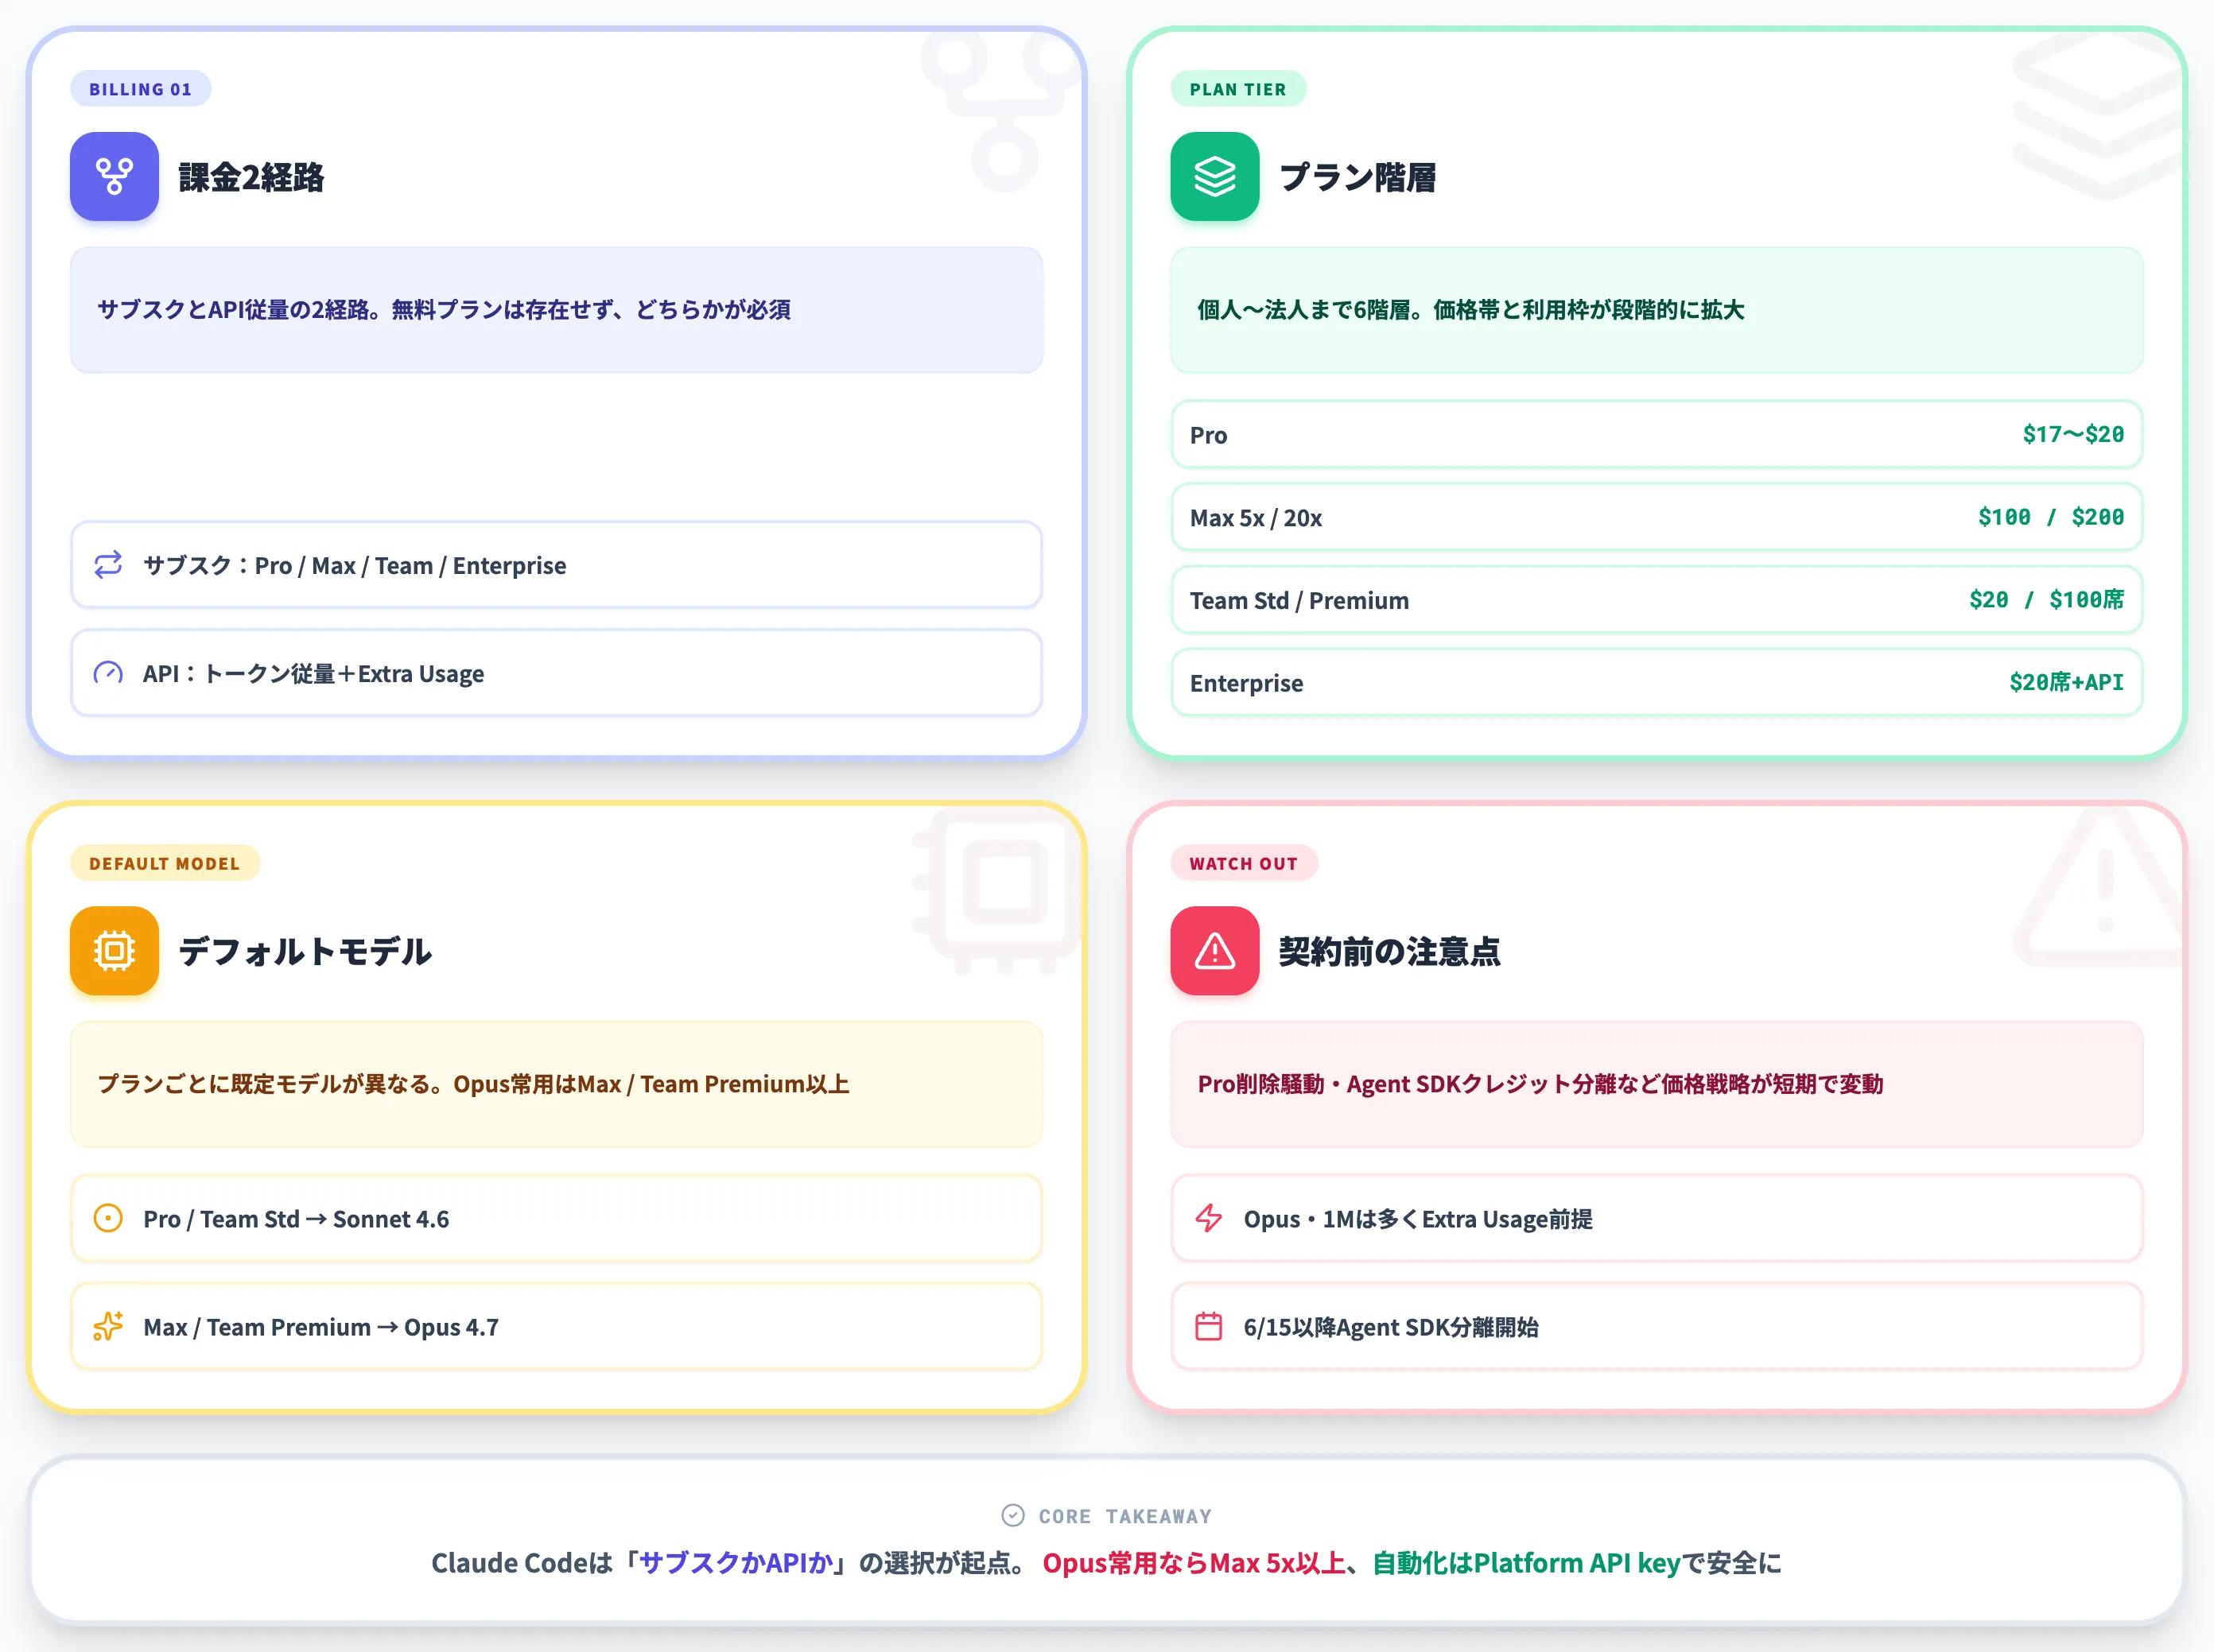Click the Pro plan name in the tier list
The image size is (2214, 1652).
coord(1209,435)
